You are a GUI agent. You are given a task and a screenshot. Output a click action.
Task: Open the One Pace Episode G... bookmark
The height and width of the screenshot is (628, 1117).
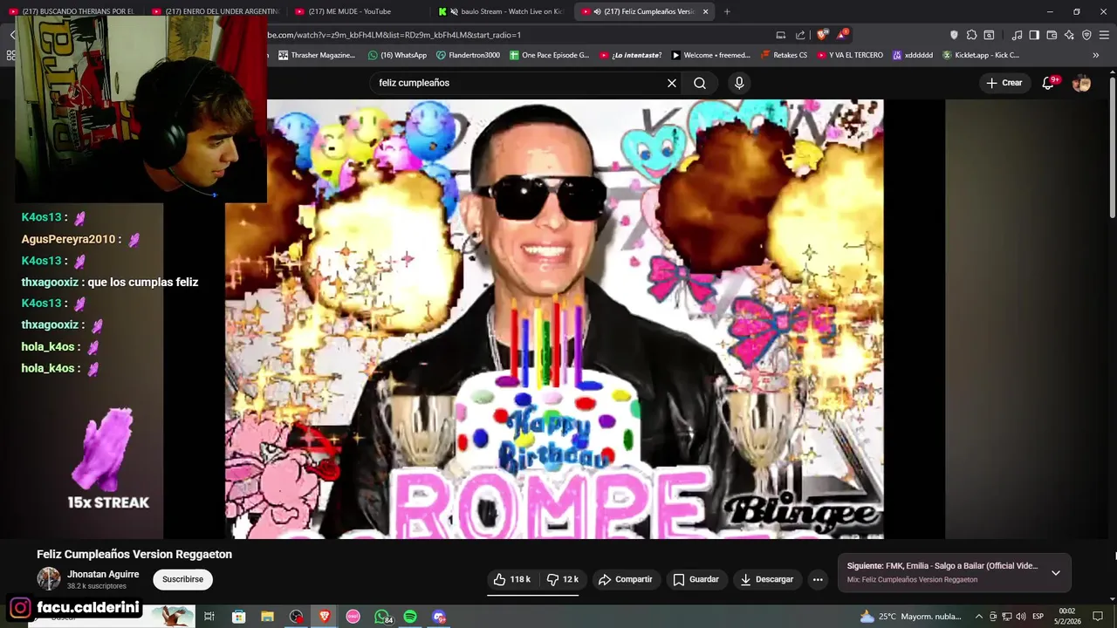point(549,55)
